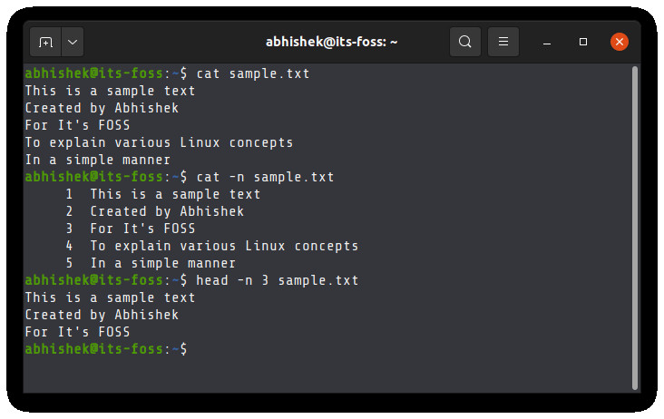Click the window title abhishek@its-foss: ~
Screen dimensions: 664x419
click(x=331, y=42)
